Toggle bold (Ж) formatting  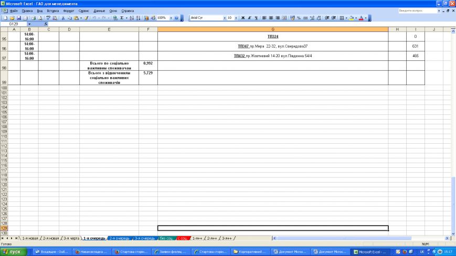pyautogui.click(x=243, y=18)
